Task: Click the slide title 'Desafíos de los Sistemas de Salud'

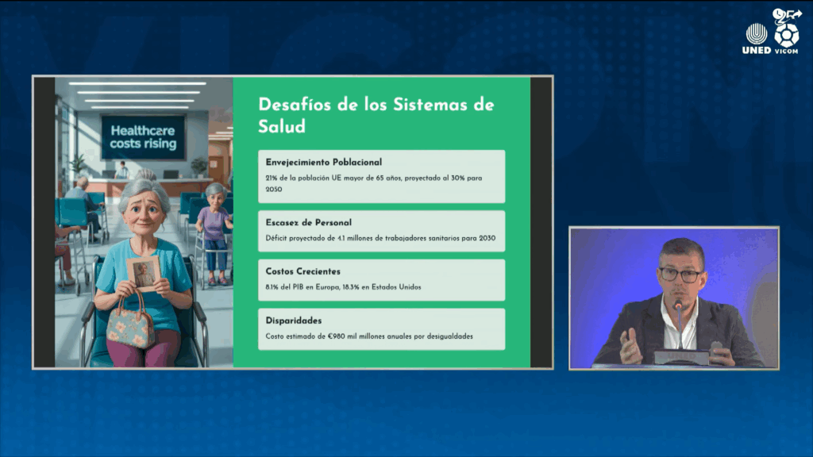Action: point(376,115)
